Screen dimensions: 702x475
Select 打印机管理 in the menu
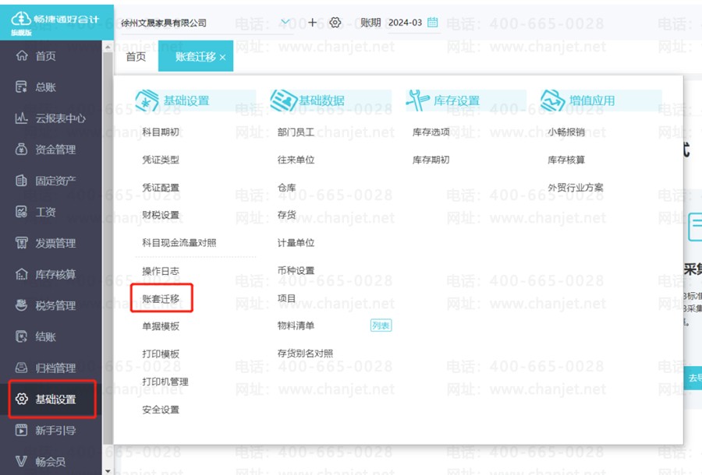click(x=165, y=382)
